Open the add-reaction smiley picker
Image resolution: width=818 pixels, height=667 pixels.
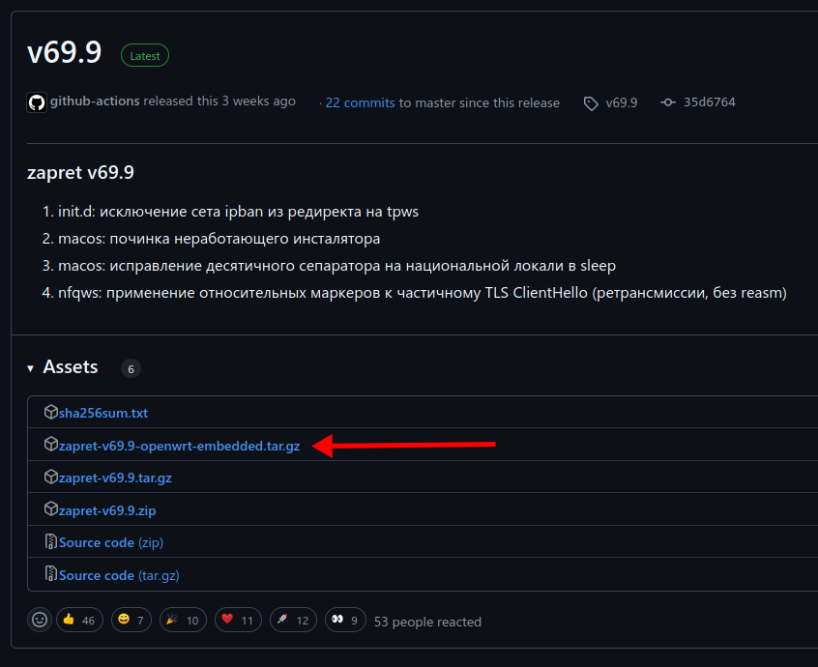(x=40, y=620)
